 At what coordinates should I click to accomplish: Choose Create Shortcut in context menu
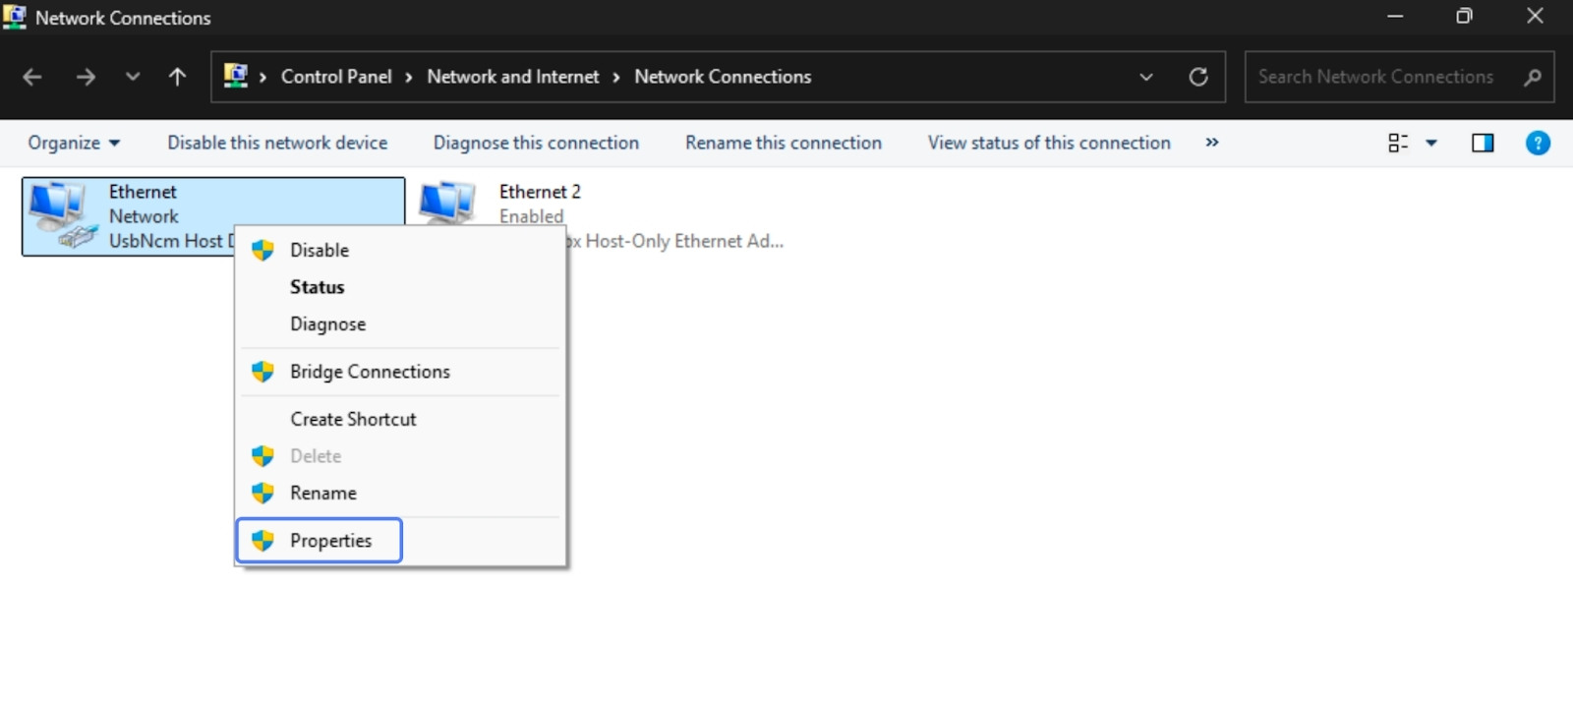401,419
